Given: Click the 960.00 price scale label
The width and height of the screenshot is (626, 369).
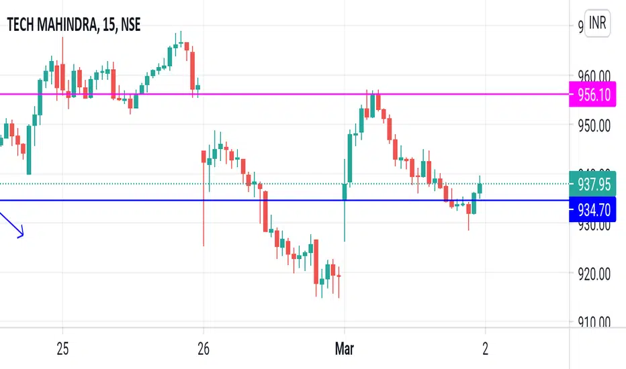Looking at the screenshot, I should [x=594, y=76].
